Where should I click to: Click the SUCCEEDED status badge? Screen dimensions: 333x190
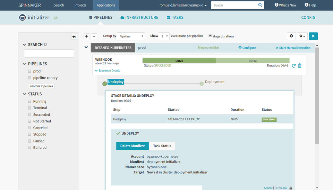click(269, 120)
